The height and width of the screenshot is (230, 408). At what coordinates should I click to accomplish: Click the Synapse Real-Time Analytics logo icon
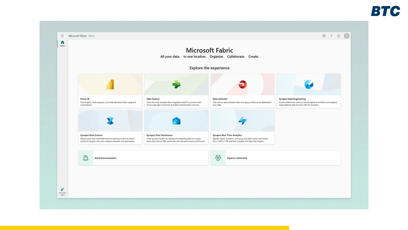(243, 121)
